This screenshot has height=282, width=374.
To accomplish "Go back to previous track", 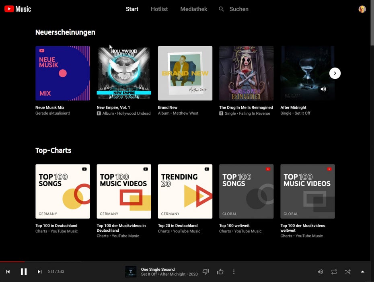I will pos(8,272).
